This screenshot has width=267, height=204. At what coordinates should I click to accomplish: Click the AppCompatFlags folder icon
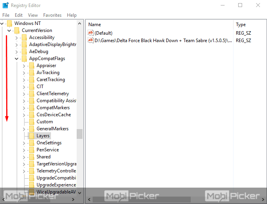[25, 59]
